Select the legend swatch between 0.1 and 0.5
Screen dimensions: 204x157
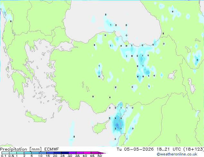click(x=5, y=153)
